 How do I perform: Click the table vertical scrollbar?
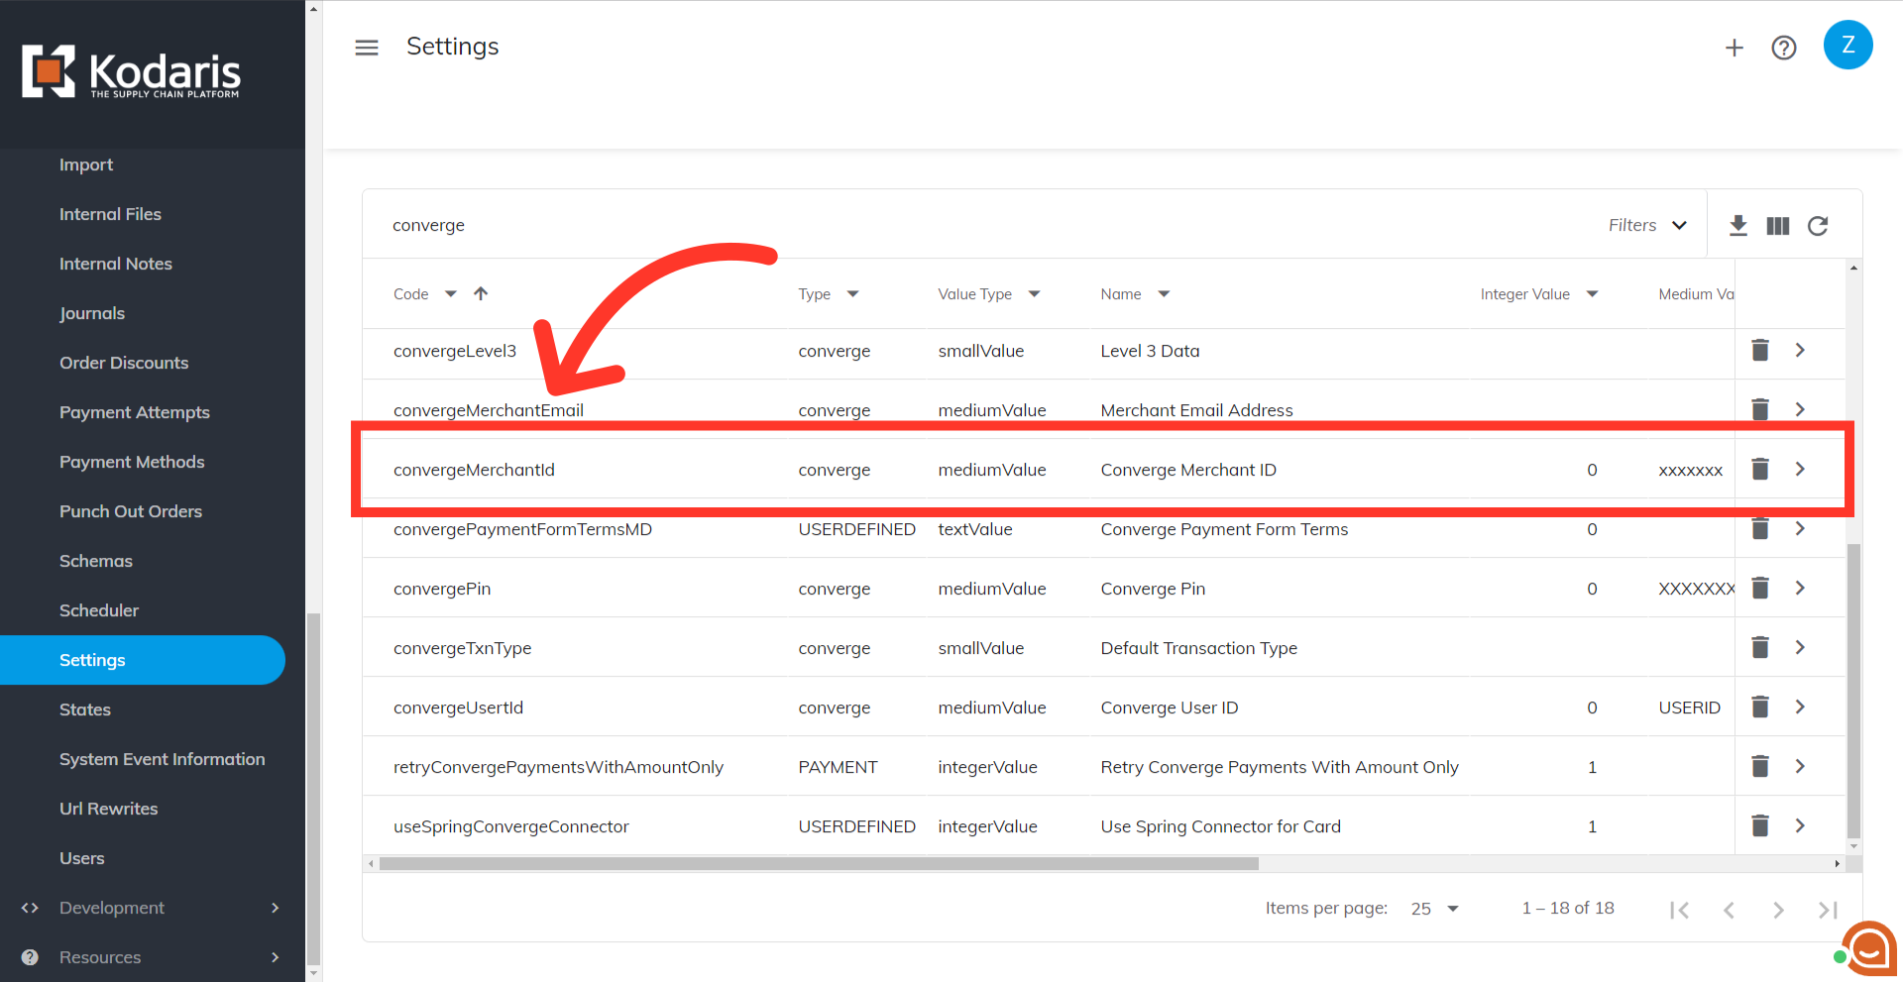click(1853, 691)
